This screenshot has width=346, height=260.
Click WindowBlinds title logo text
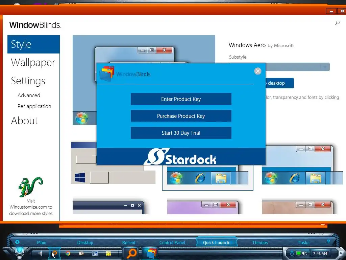coord(35,25)
